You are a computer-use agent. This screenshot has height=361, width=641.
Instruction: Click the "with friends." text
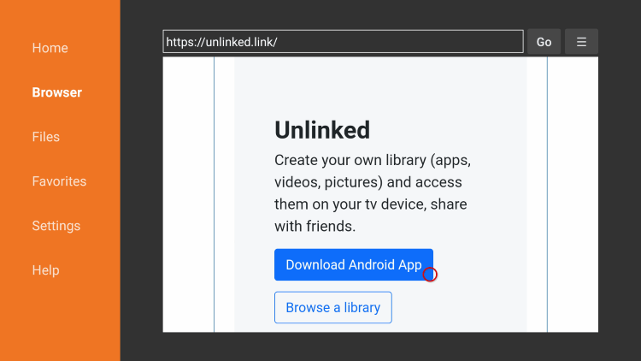315,227
